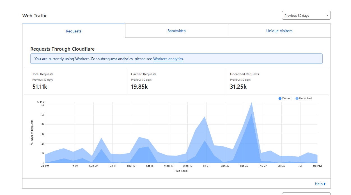Click the Fri 21 axis label
351x195 pixels.
[x=206, y=166]
